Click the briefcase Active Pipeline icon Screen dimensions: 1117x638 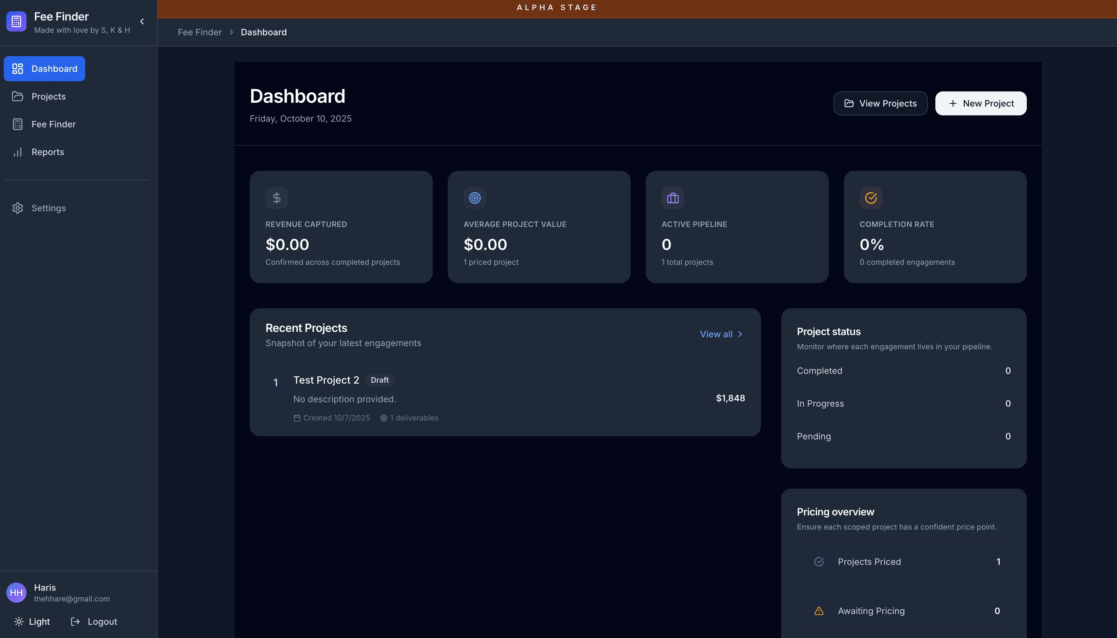click(x=672, y=198)
